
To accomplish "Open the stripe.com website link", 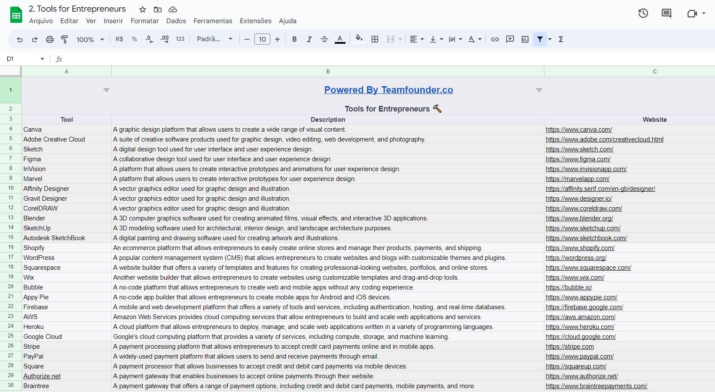I will coord(570,347).
